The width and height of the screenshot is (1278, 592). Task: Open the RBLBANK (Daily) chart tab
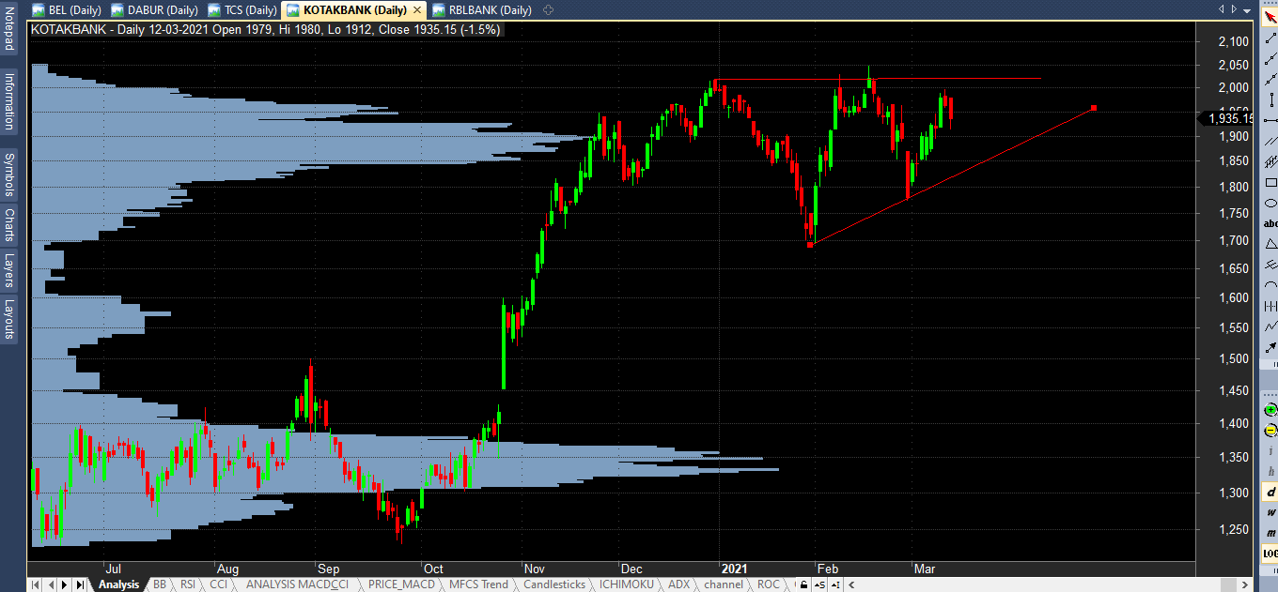(x=483, y=9)
